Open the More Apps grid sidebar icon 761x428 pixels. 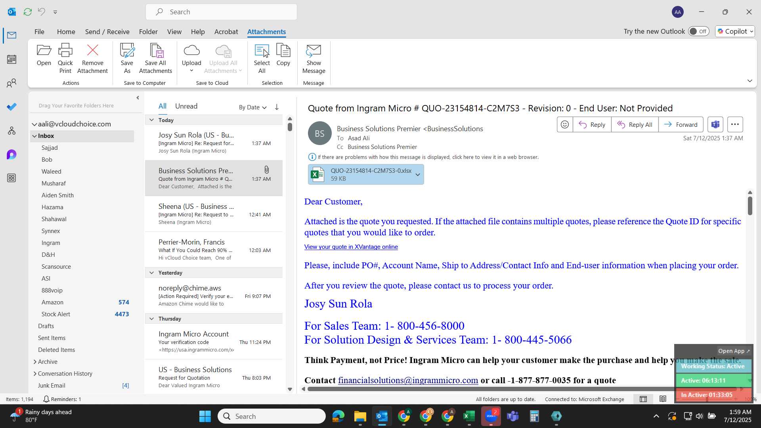click(11, 178)
